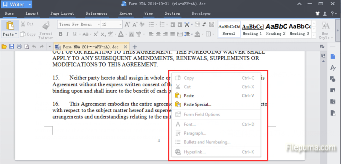This screenshot has width=341, height=164.
Task: Click the superscript X² icon
Action: 96,34
